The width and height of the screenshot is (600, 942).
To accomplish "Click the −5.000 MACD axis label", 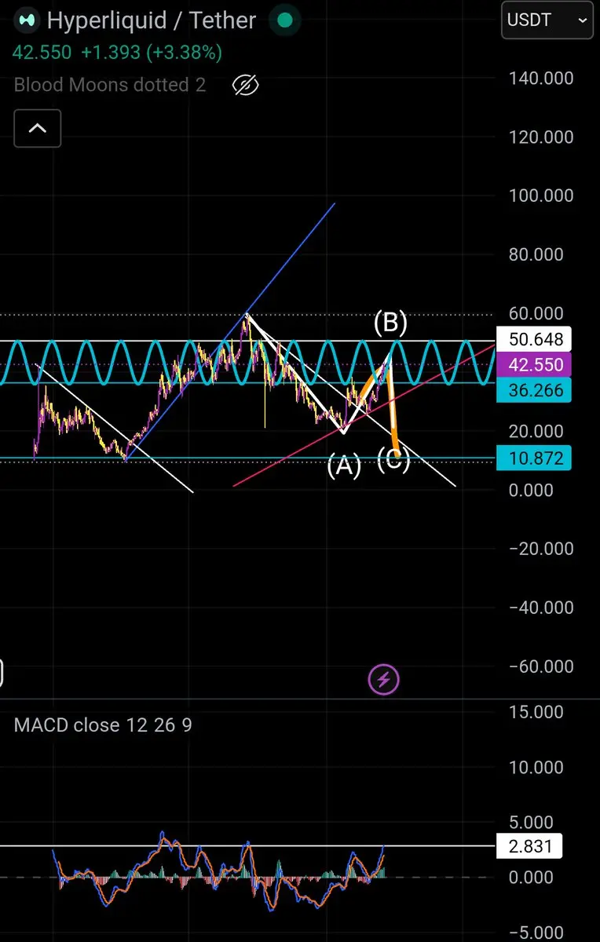I will tap(536, 933).
